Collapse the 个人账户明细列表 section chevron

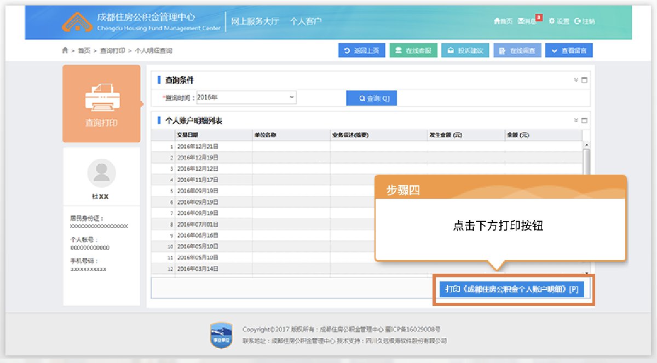coord(576,120)
